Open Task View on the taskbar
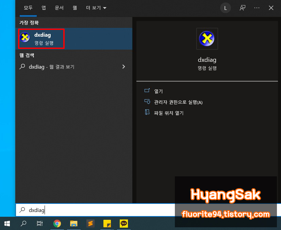281x230 pixels. pos(39,224)
